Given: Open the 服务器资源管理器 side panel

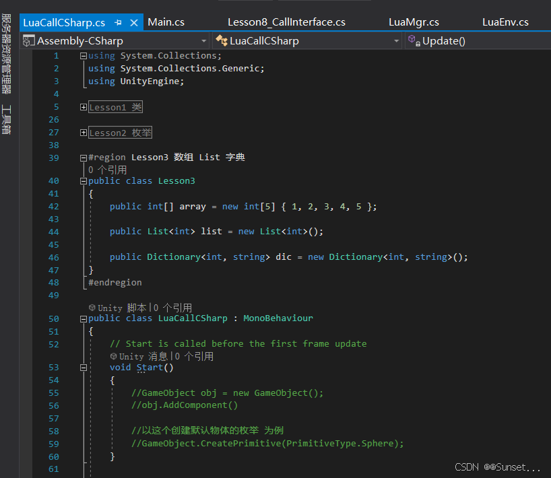Looking at the screenshot, I should 6,54.
